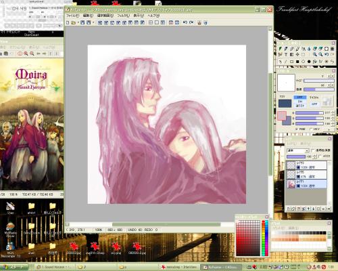Open the 表示(V) menu

139,16
